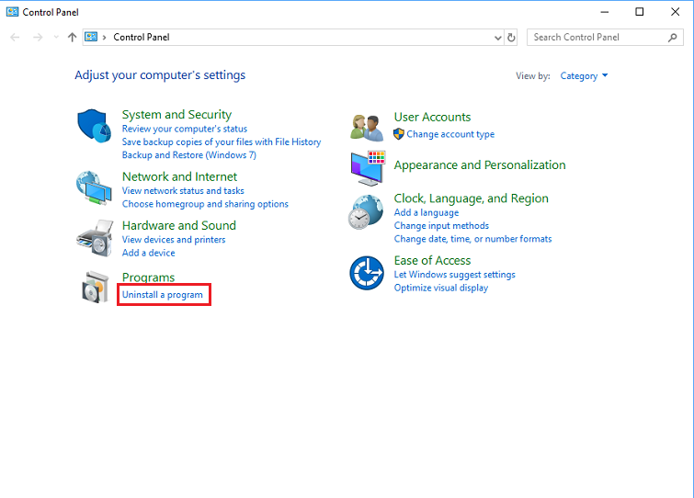Viewport: 694px width, 498px height.
Task: Open Optimize visual display link
Action: coord(441,288)
